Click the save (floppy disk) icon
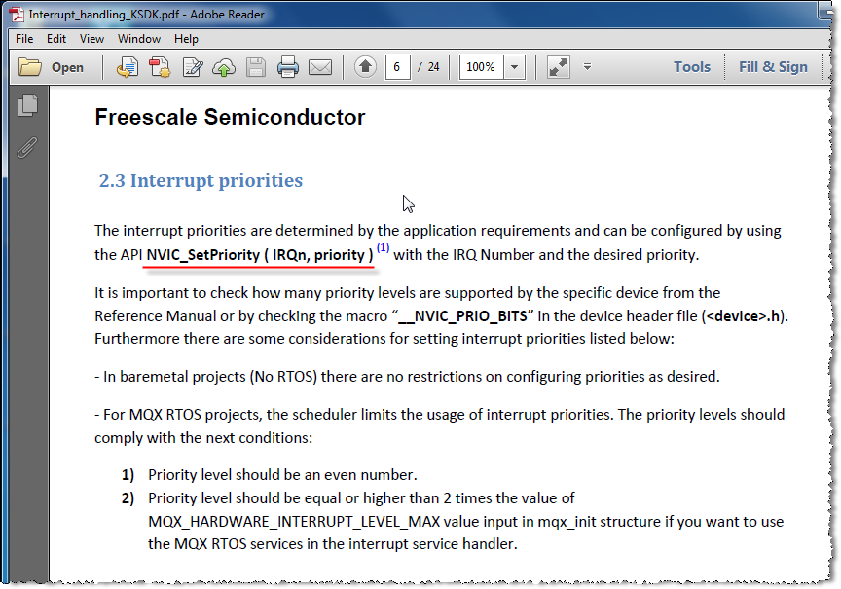Image resolution: width=841 pixels, height=589 pixels. pyautogui.click(x=255, y=67)
